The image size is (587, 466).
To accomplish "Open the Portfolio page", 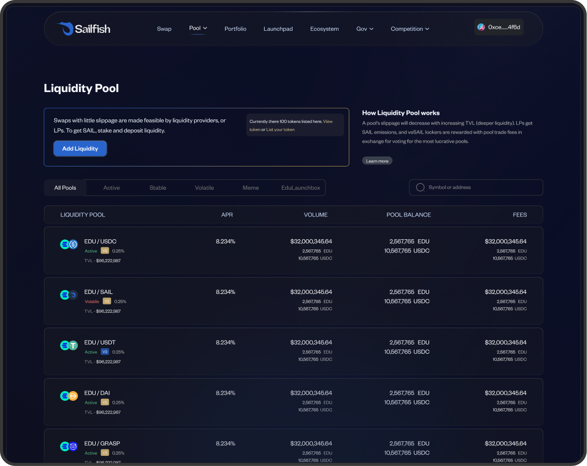I will tap(235, 29).
